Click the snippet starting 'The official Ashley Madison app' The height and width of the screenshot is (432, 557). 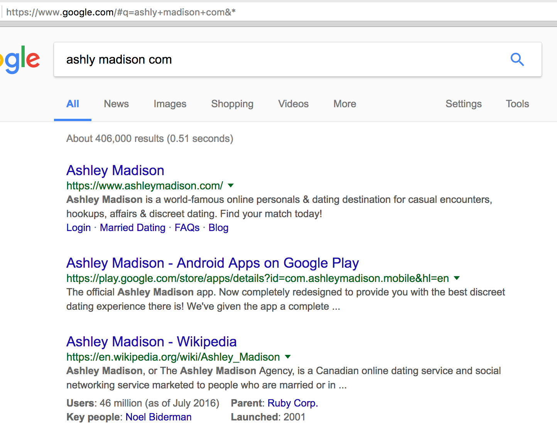click(285, 299)
